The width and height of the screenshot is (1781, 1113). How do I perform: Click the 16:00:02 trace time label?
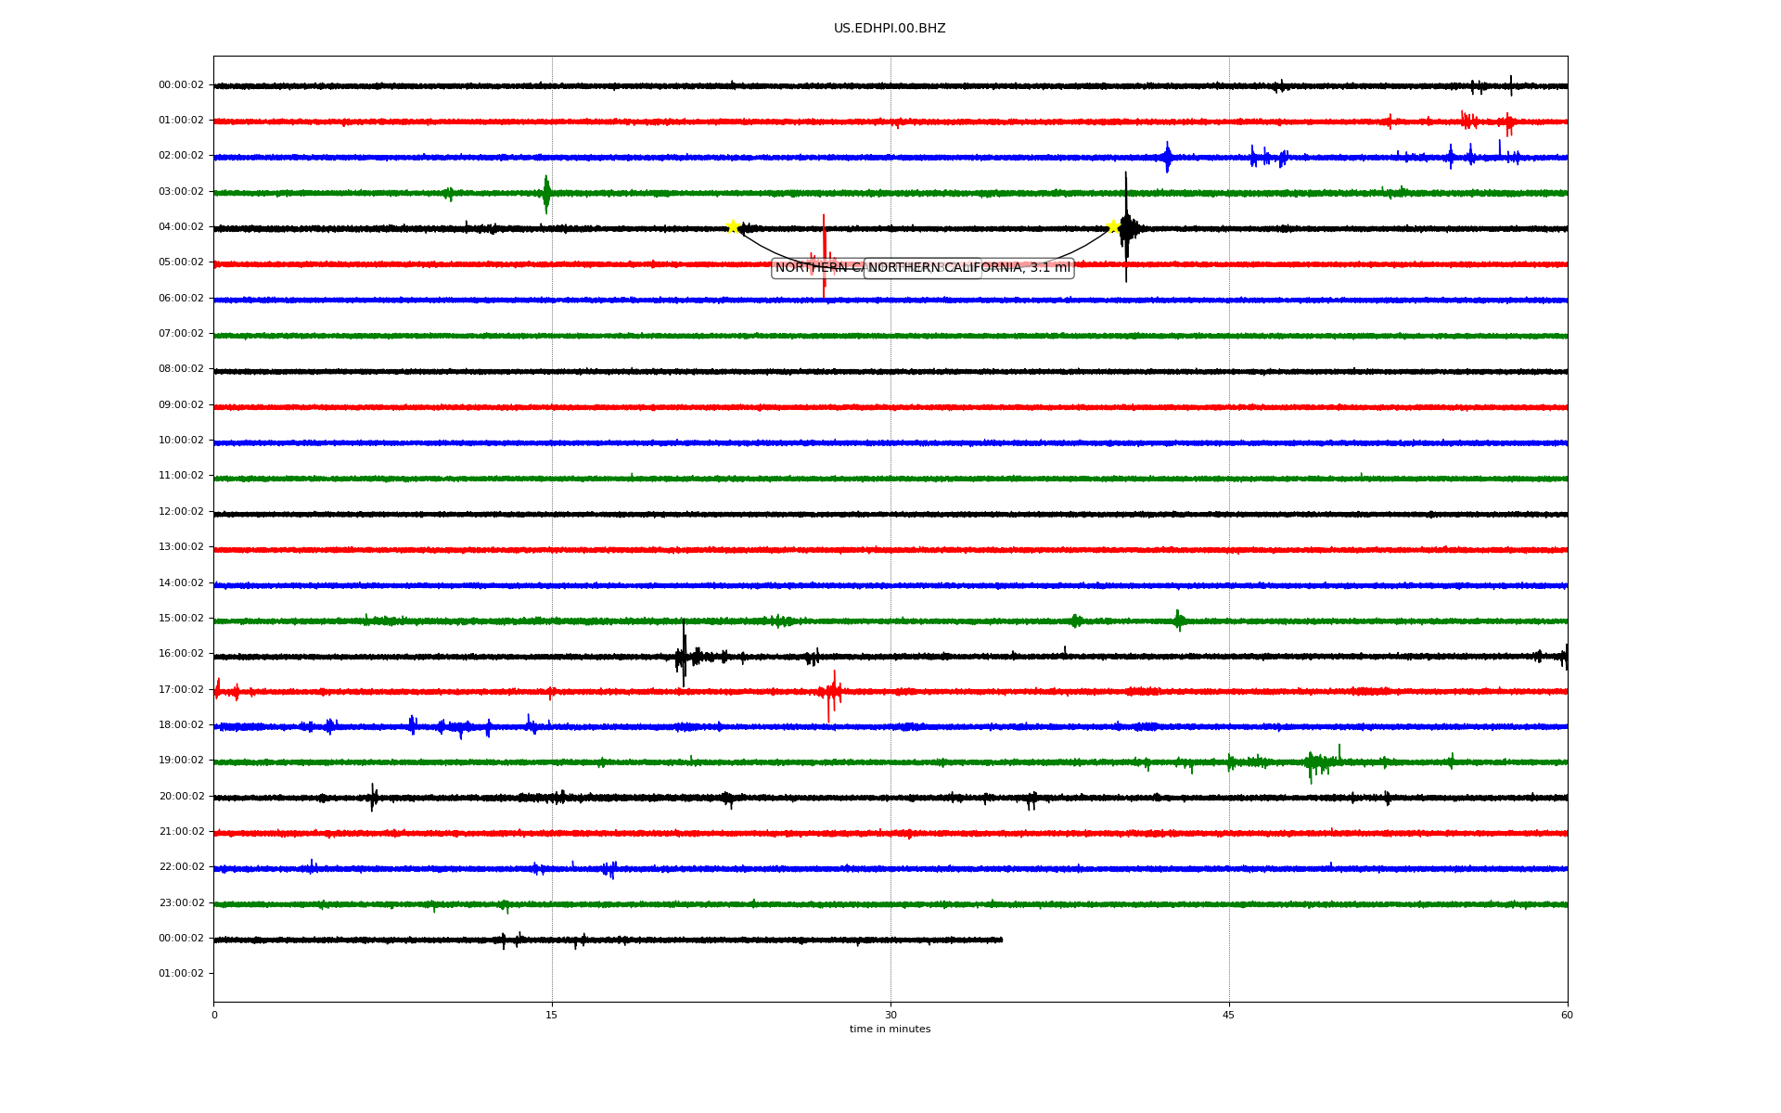[181, 654]
